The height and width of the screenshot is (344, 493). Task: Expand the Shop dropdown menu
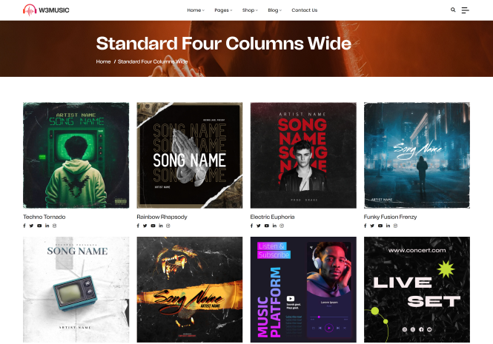pos(250,10)
